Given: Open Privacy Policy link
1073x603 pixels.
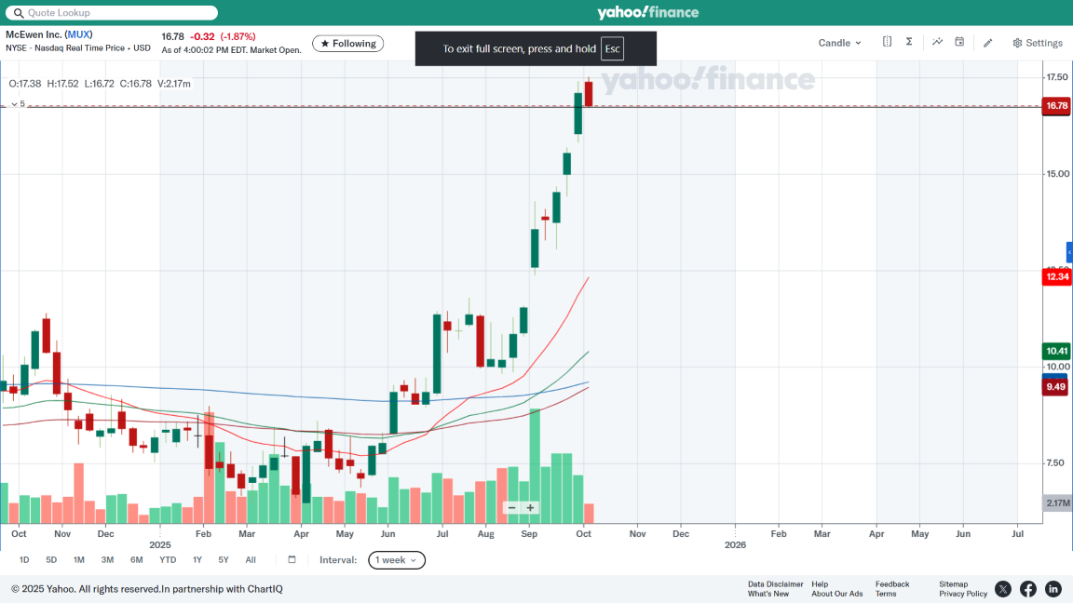Looking at the screenshot, I should tap(963, 594).
